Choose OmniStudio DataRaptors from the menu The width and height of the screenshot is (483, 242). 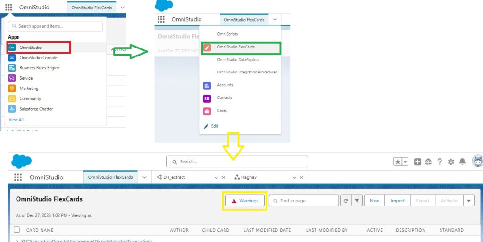point(238,60)
